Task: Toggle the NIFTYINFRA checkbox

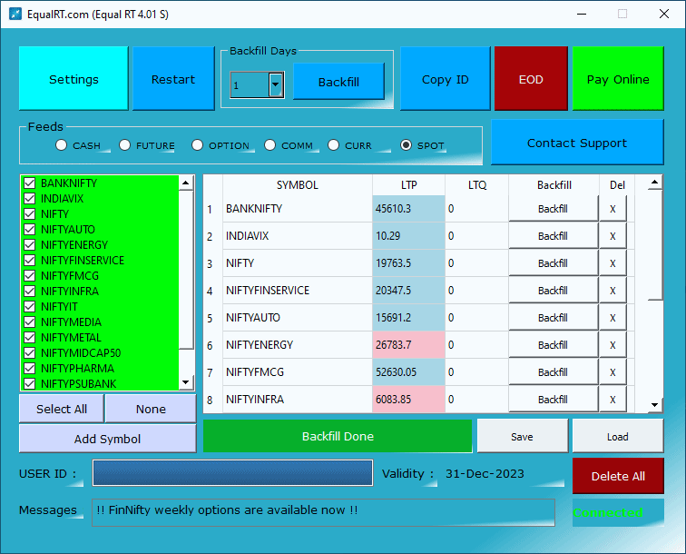Action: [x=30, y=291]
